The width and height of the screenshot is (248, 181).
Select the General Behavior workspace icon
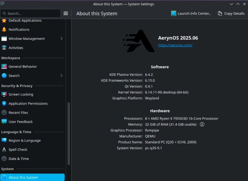pos(5,66)
